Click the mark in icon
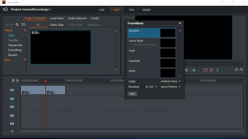This screenshot has height=139, width=248. point(186,70)
